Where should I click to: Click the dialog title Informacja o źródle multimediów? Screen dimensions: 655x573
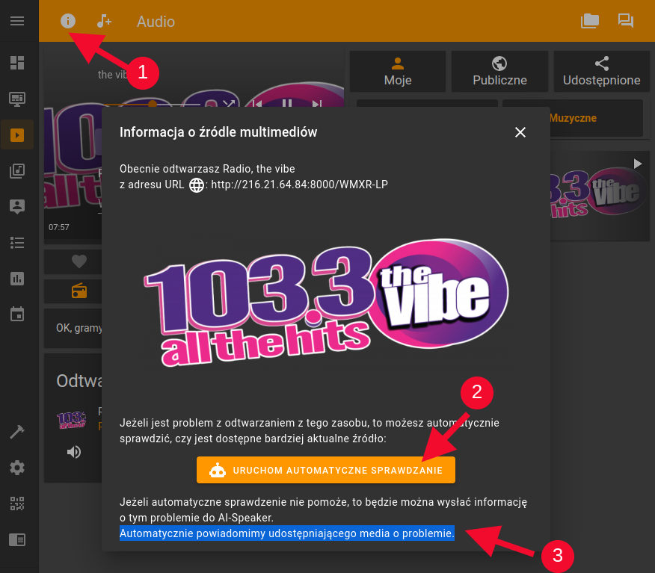coord(218,132)
